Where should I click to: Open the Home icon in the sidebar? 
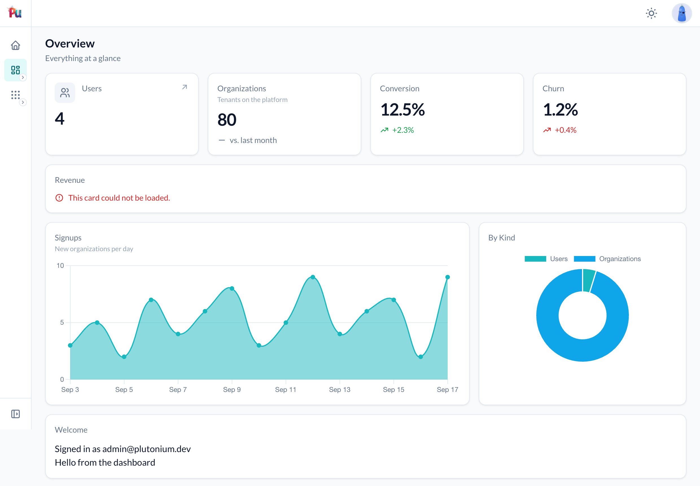coord(16,45)
